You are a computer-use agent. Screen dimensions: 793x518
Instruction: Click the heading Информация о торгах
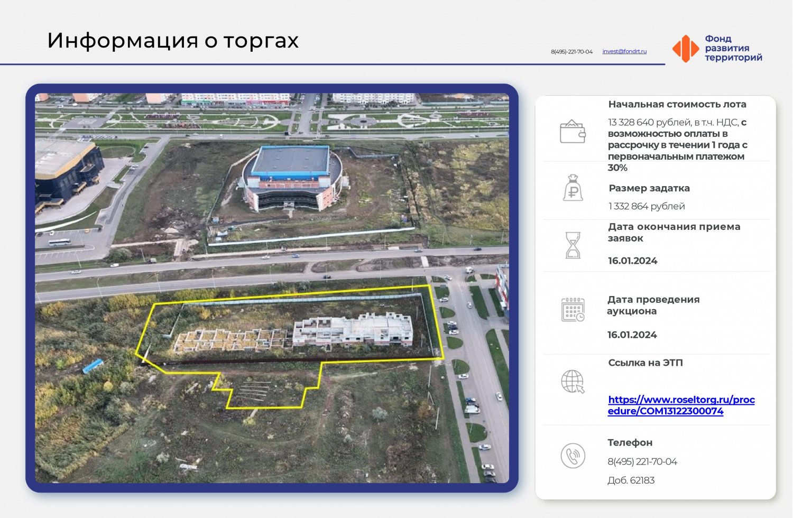[173, 41]
